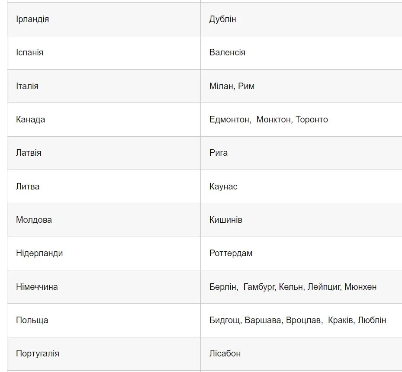402x372 pixels.
Task: Select Канада in the country column
Action: [30, 119]
